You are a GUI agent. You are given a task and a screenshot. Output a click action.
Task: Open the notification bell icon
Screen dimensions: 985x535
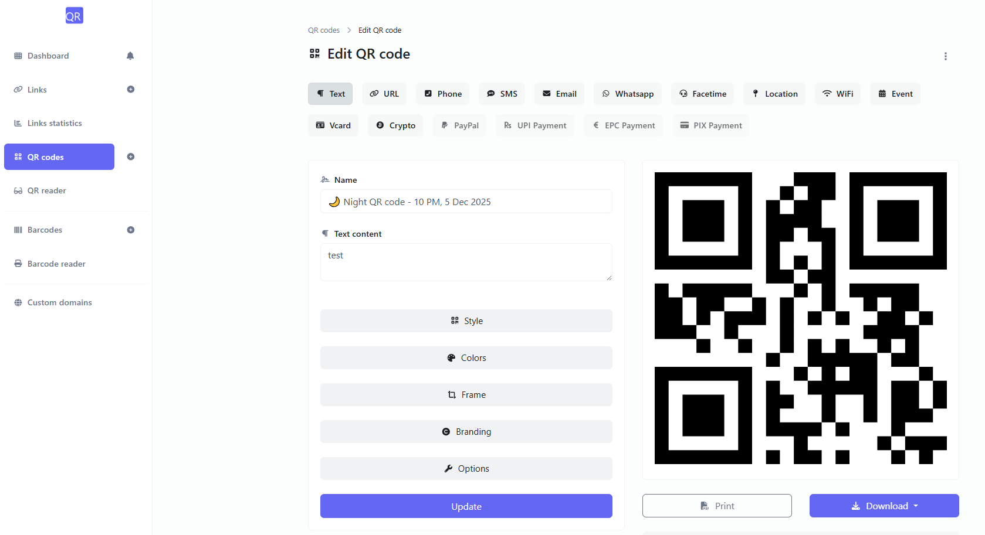(x=130, y=56)
